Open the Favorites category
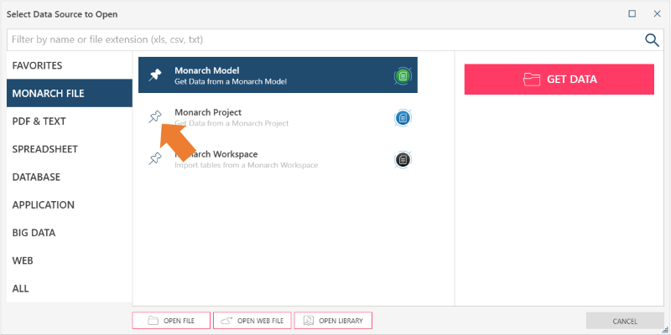 pyautogui.click(x=70, y=65)
